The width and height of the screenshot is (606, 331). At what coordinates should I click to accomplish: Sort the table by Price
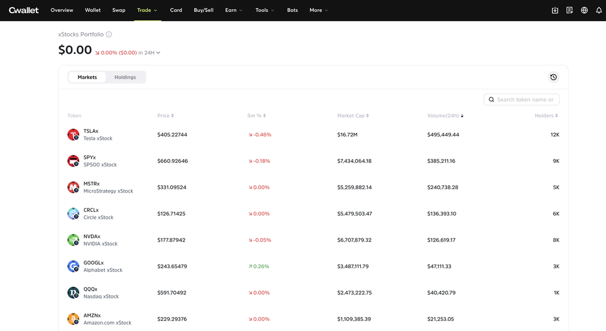[x=166, y=116]
